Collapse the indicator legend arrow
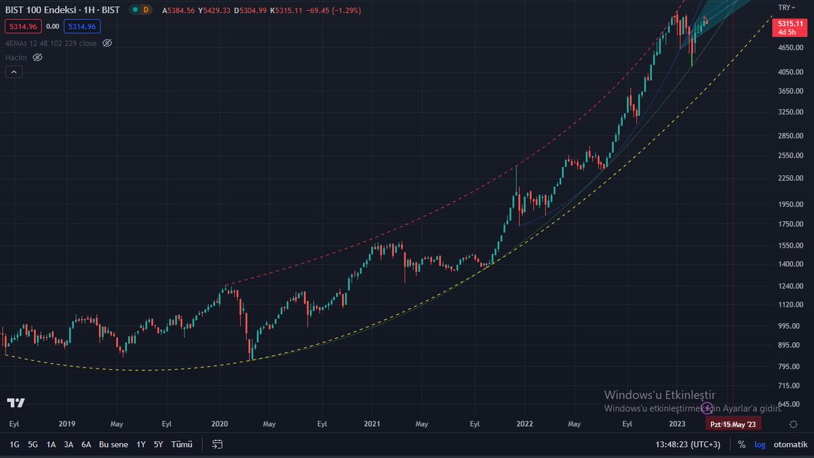This screenshot has width=814, height=458. coord(14,72)
